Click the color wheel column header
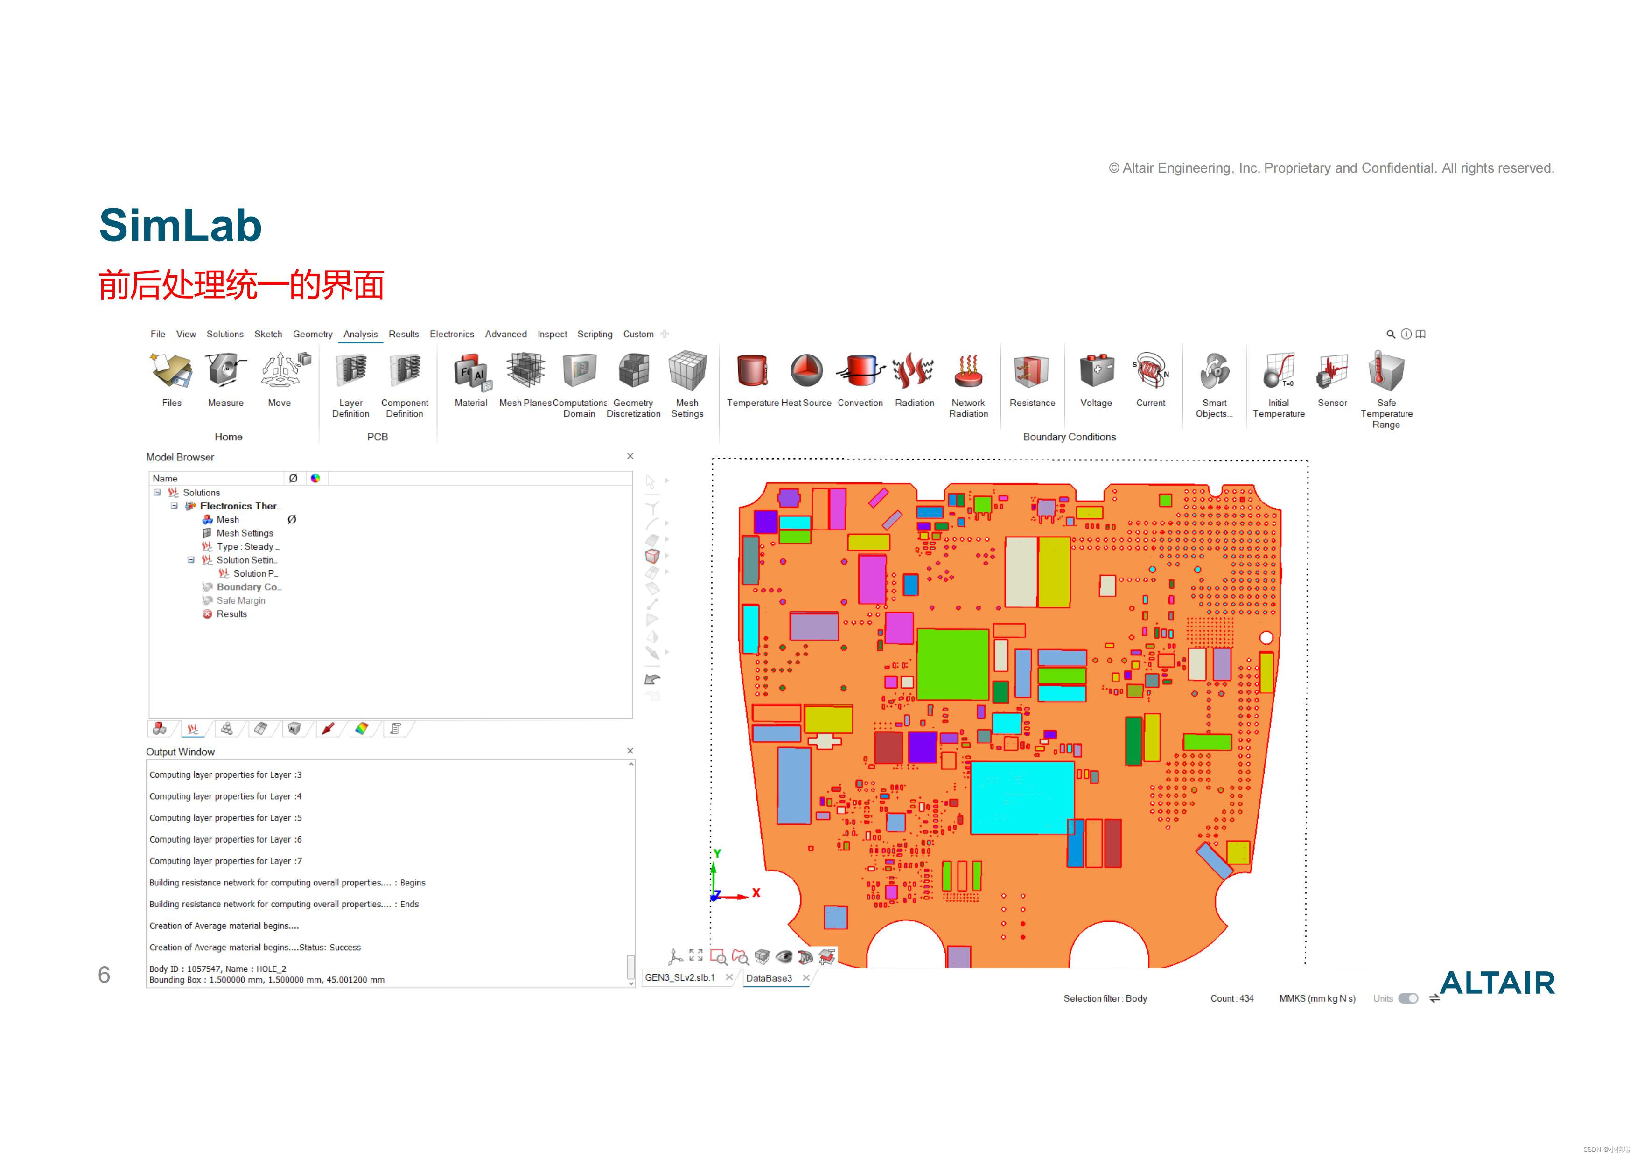Viewport: 1637px width, 1157px height. coord(315,478)
